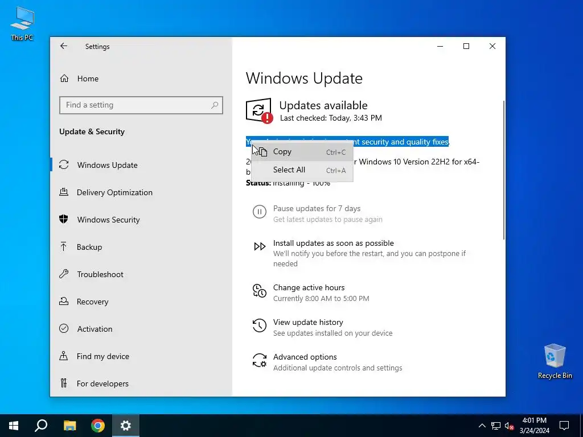Open Recovery settings page
The width and height of the screenshot is (583, 437).
141,302
